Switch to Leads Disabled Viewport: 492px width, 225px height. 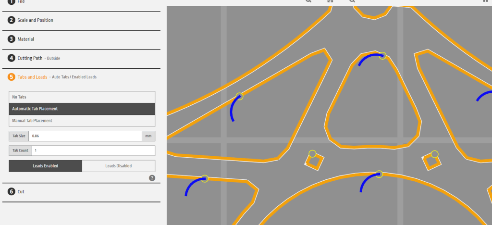[119, 166]
